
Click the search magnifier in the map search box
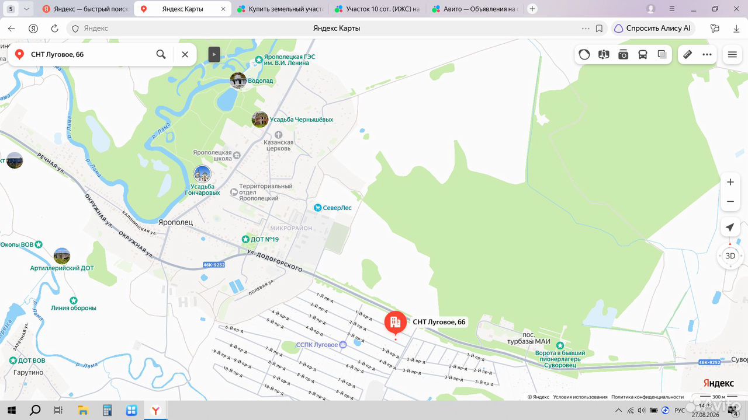pyautogui.click(x=161, y=54)
